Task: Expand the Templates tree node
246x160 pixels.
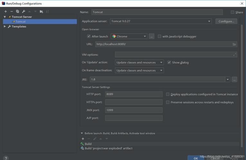Action: [5, 26]
